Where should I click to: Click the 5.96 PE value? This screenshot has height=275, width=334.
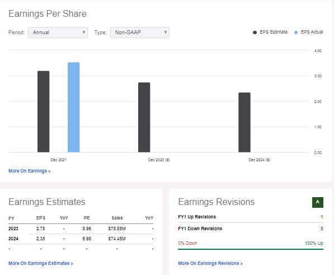[x=87, y=229]
